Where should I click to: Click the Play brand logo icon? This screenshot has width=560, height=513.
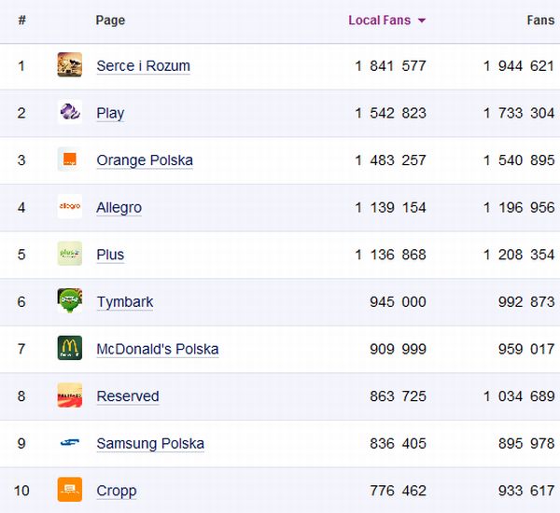pyautogui.click(x=69, y=113)
